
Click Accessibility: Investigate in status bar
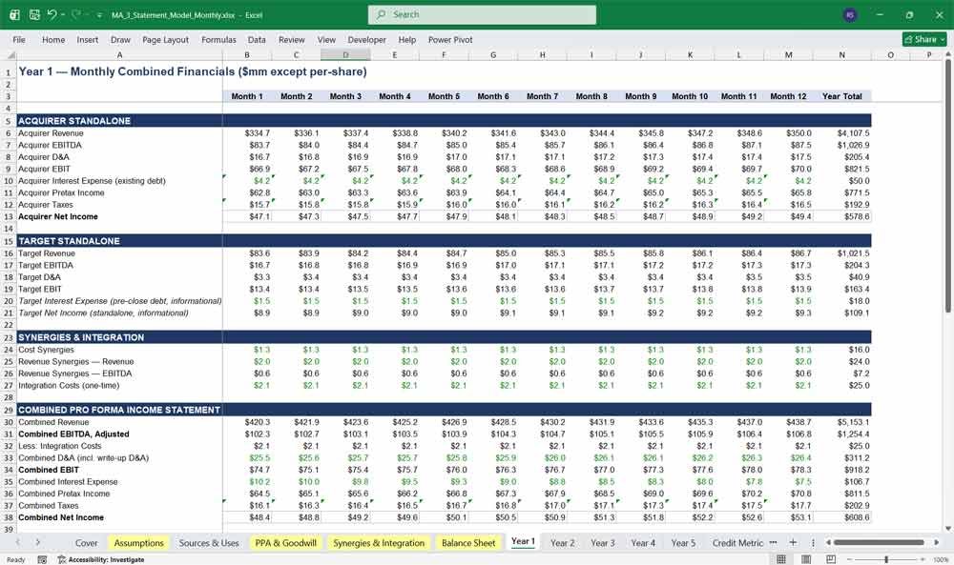coord(101,559)
